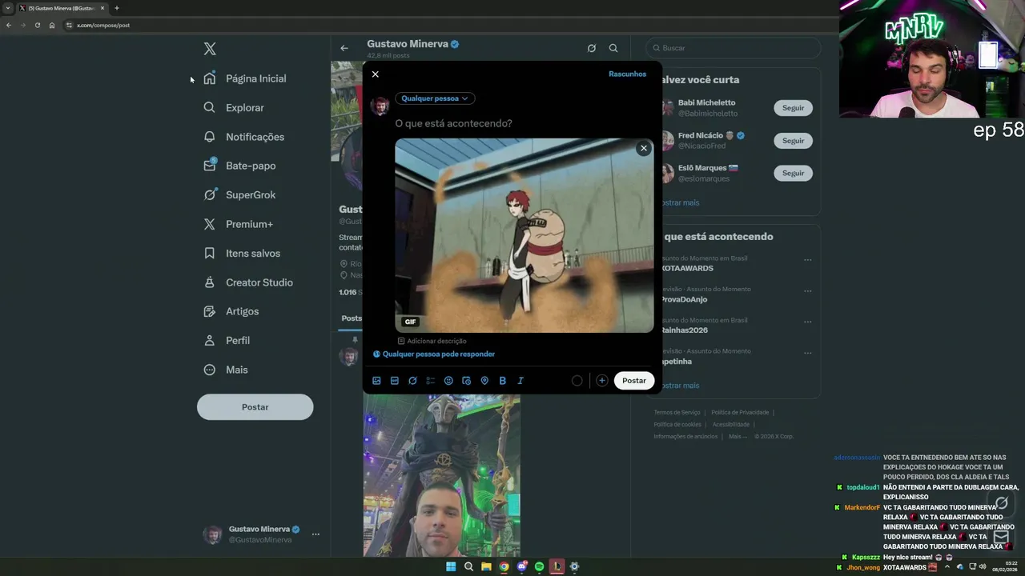Open Premium+ in the sidebar

(239, 224)
